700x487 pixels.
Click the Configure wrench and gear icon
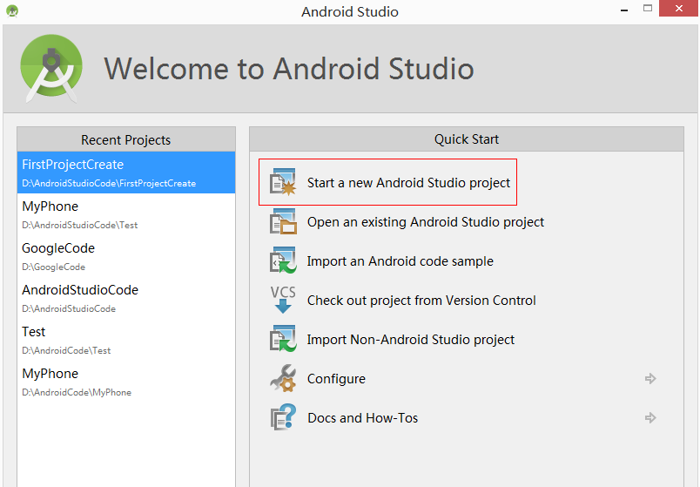[283, 378]
